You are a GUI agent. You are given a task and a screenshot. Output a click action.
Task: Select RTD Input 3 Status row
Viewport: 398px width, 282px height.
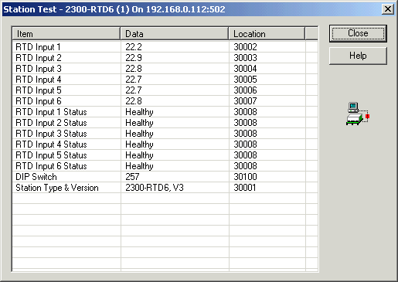point(165,134)
